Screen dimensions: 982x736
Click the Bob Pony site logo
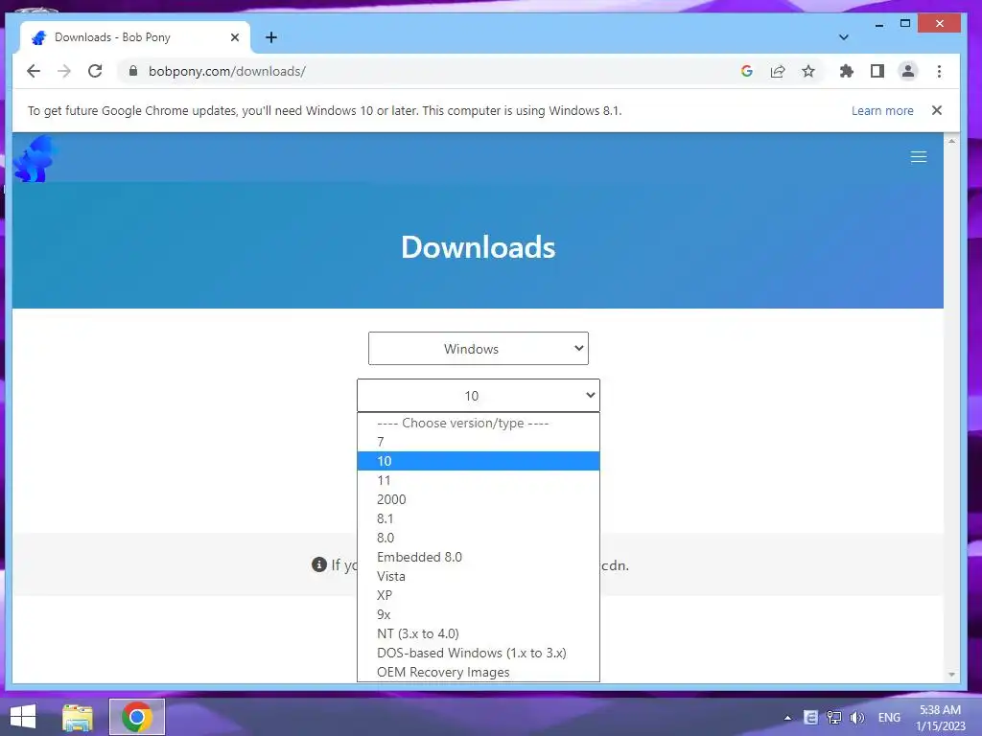coord(35,159)
